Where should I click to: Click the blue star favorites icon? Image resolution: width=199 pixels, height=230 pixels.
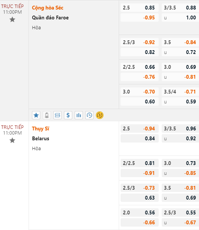[36, 115]
